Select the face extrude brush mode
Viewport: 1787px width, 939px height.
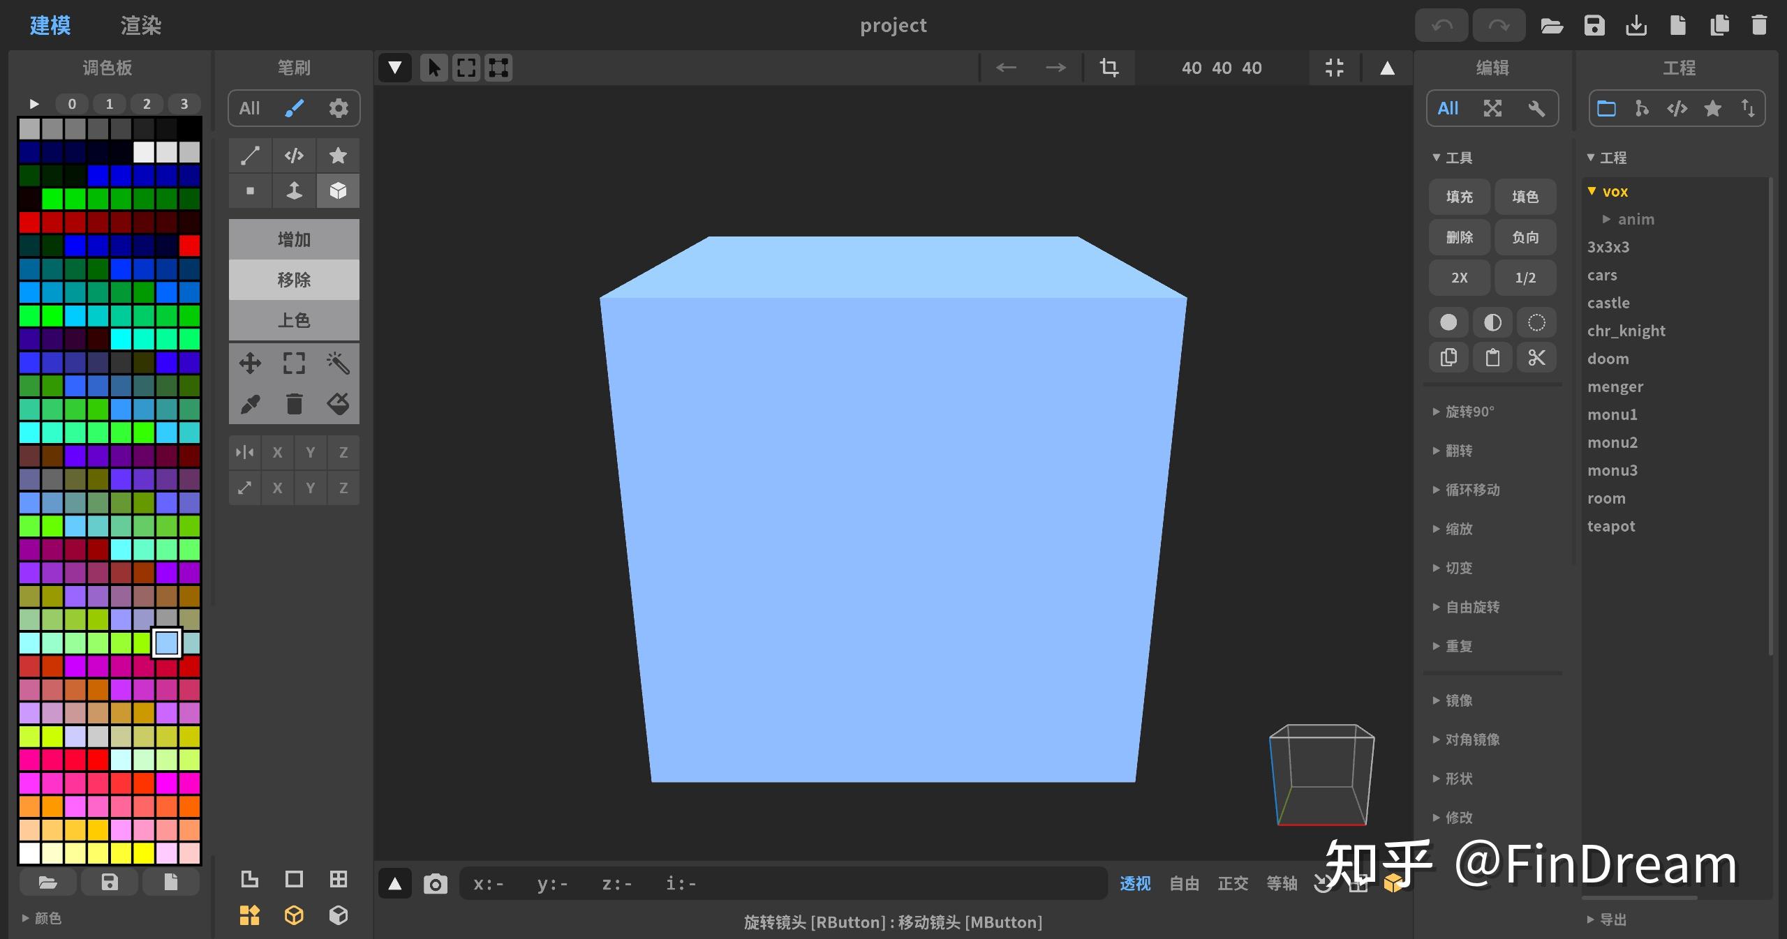point(294,190)
